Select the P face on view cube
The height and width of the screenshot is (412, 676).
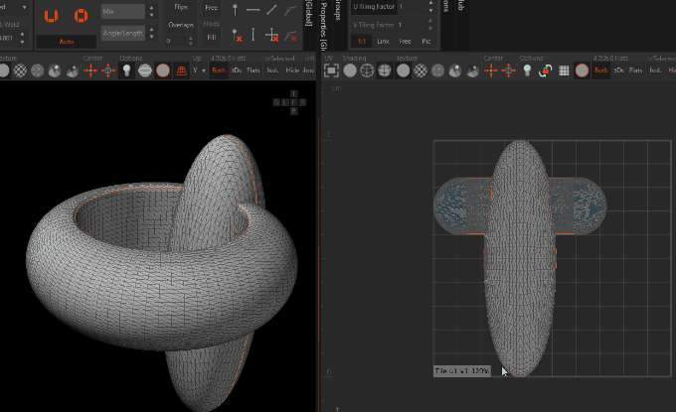(x=294, y=111)
